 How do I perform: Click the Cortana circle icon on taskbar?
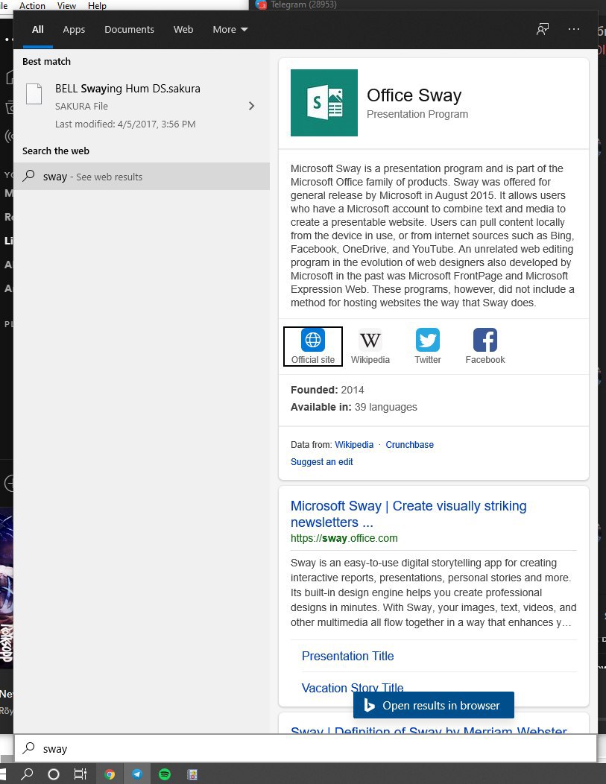pyautogui.click(x=54, y=774)
